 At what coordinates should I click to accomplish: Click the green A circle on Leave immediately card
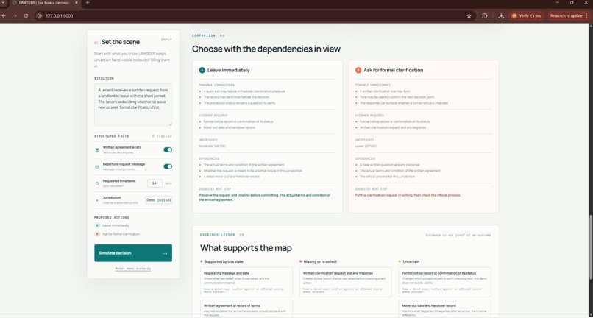pyautogui.click(x=202, y=70)
